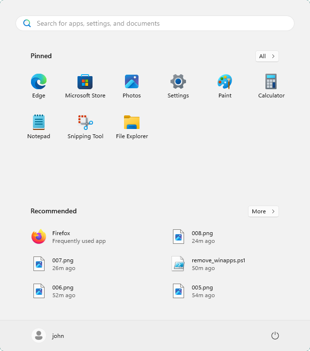Viewport: 310px width, 351px height.
Task: Open recent file 007.png
Action: click(x=62, y=264)
